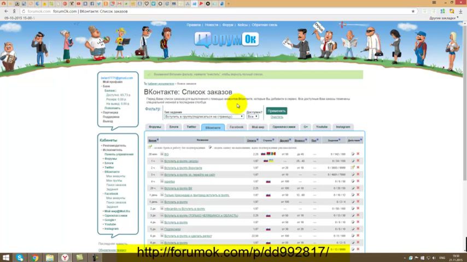Switch to the Facebook tab

pos(236,127)
